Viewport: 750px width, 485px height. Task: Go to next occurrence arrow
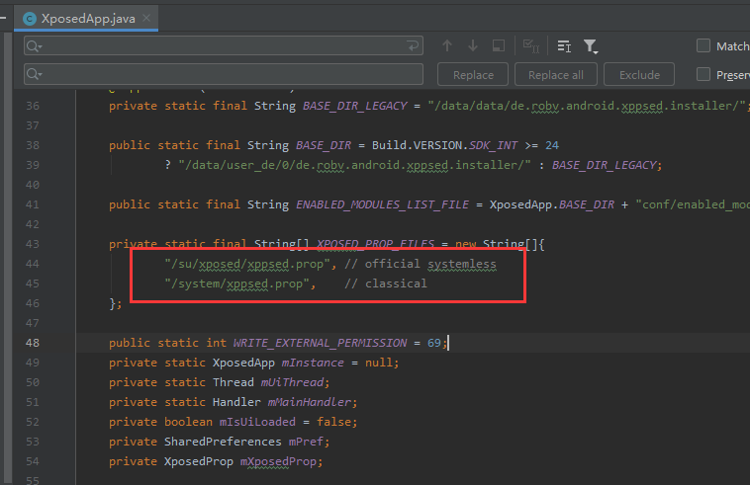click(x=473, y=45)
